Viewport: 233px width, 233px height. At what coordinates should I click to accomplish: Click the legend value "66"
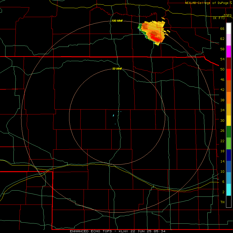(222, 28)
